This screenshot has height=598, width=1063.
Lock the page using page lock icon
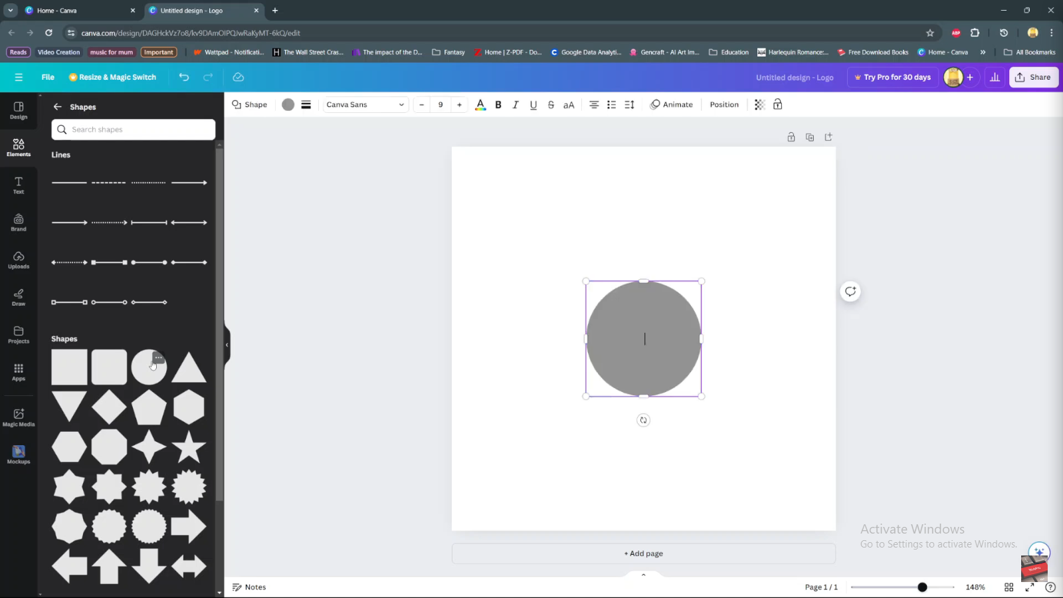791,137
